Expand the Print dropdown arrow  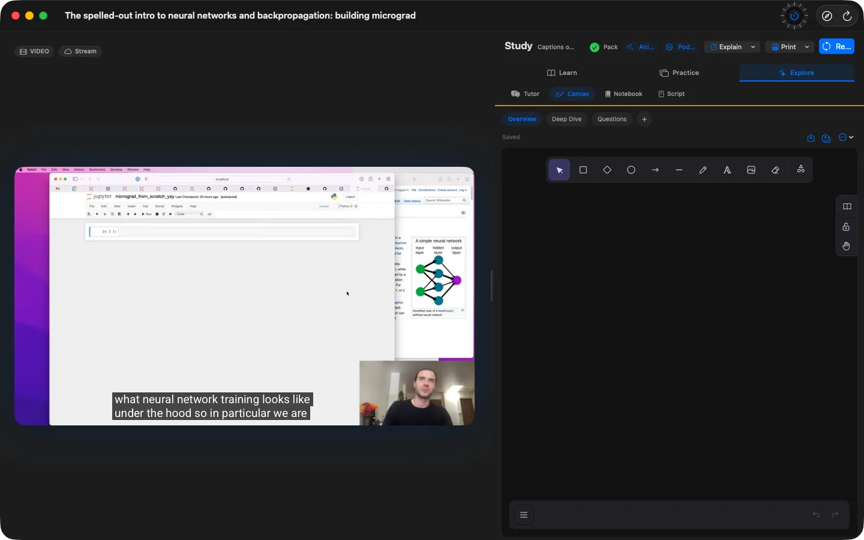pyautogui.click(x=807, y=47)
